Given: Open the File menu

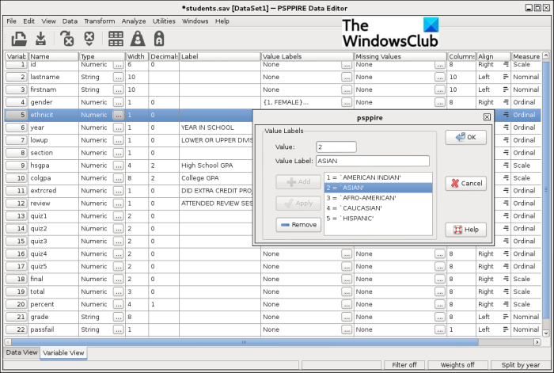Looking at the screenshot, I should pyautogui.click(x=11, y=21).
